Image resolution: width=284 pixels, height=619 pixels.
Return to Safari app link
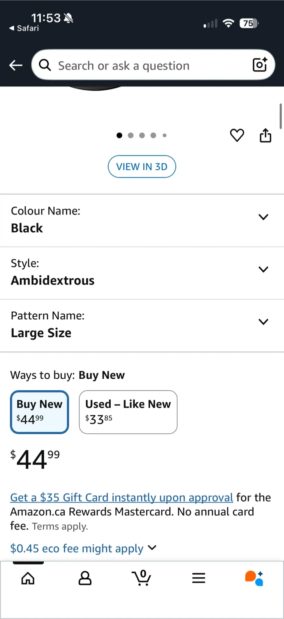pos(24,28)
